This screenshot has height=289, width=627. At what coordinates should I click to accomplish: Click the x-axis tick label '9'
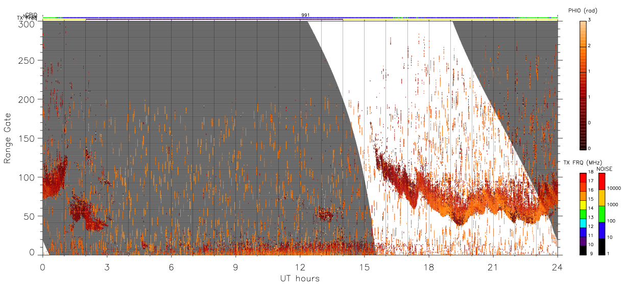(x=235, y=267)
